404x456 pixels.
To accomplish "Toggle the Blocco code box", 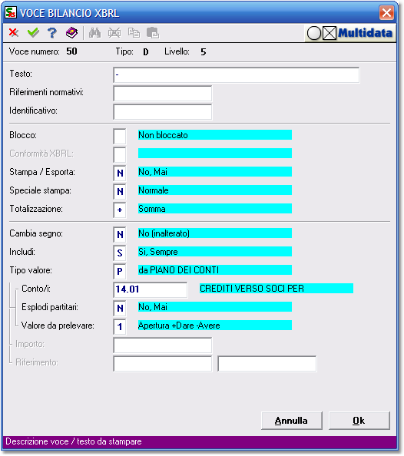I will tap(120, 137).
